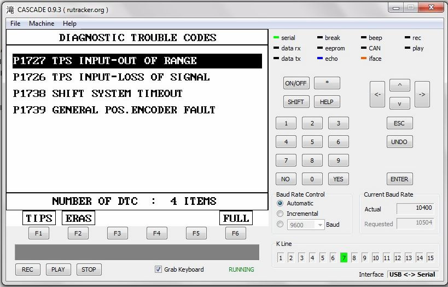Image resolution: width=448 pixels, height=287 pixels.
Task: Click the UNDO button
Action: tap(399, 142)
